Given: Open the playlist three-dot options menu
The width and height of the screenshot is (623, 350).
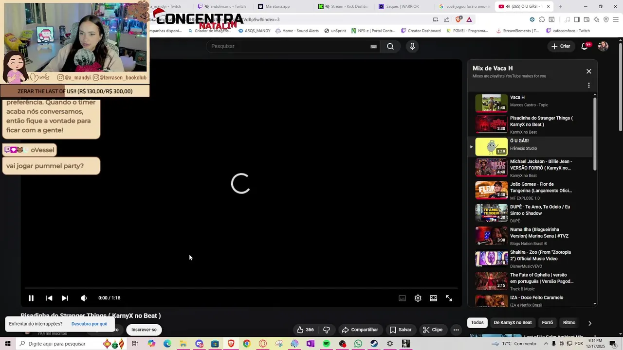Looking at the screenshot, I should (589, 86).
